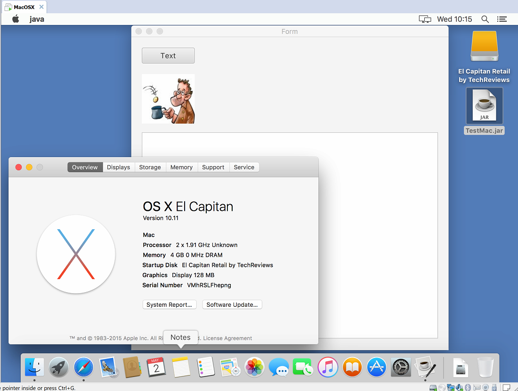Click the Software Update... button
This screenshot has width=518, height=391.
[232, 304]
